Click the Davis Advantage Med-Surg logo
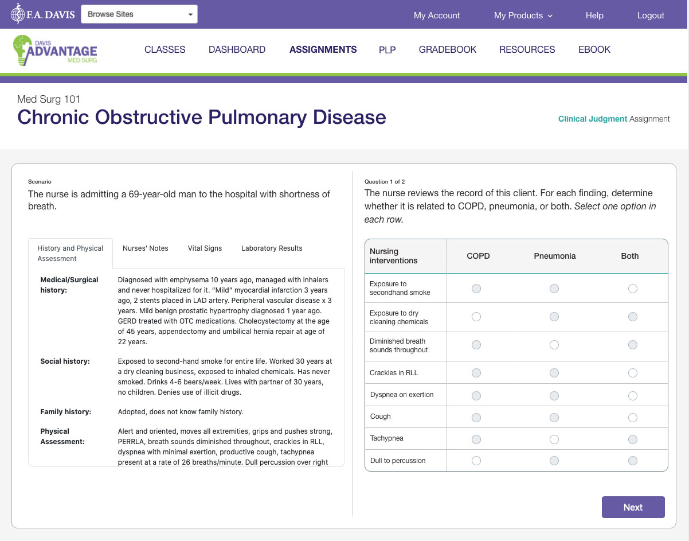This screenshot has width=689, height=541. [x=55, y=50]
